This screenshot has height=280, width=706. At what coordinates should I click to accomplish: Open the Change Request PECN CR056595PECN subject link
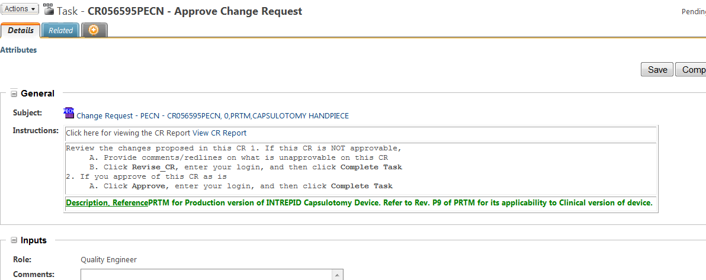pos(213,115)
